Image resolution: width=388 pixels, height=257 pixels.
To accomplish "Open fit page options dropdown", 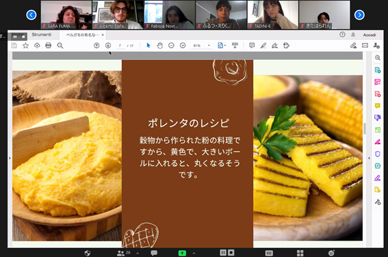I will pyautogui.click(x=222, y=46).
